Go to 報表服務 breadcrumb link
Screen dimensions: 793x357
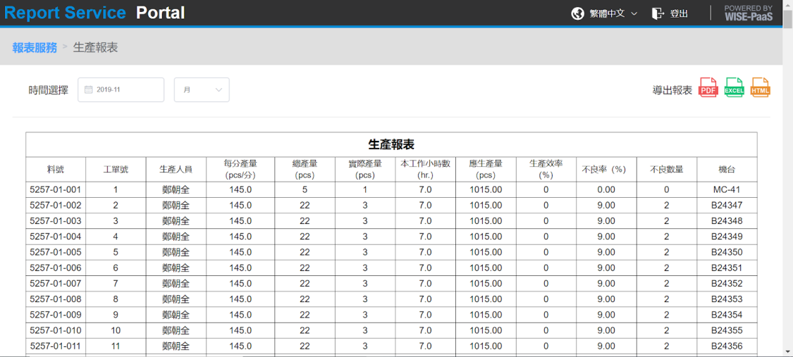pos(35,48)
